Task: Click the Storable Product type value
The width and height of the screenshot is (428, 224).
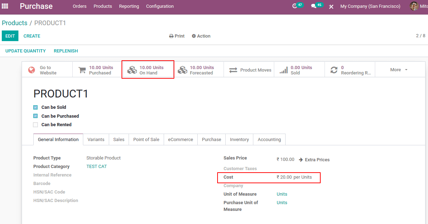Action: (x=103, y=158)
